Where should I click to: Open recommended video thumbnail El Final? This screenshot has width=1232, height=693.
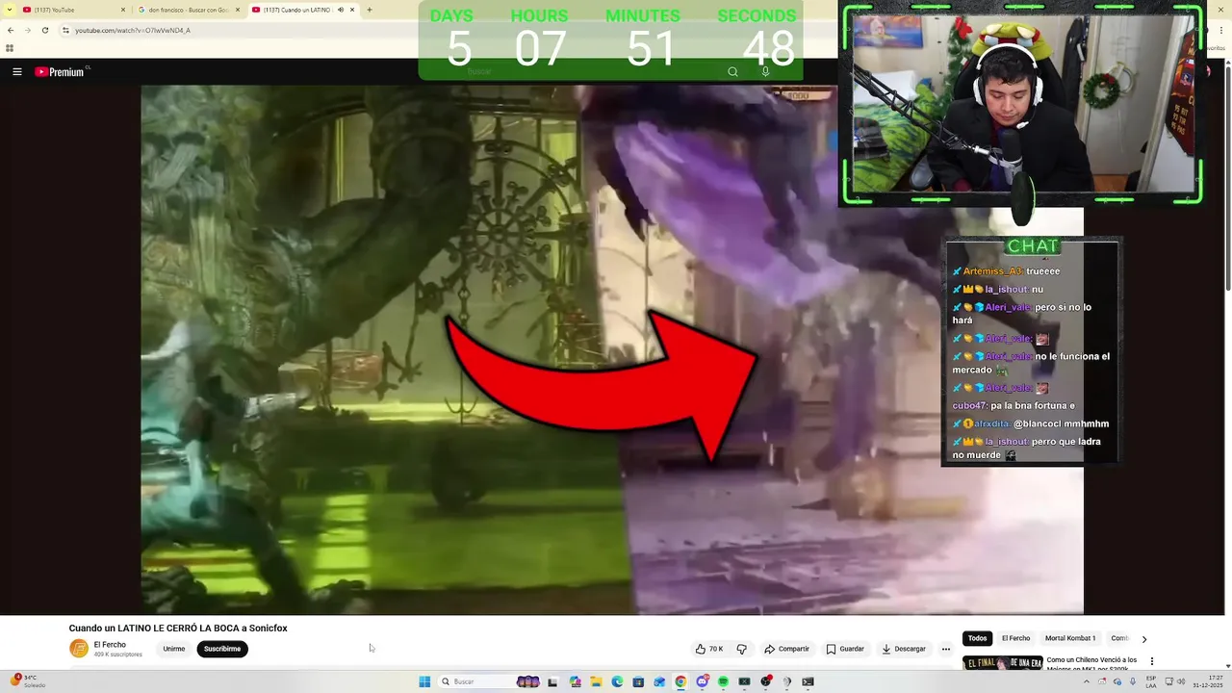click(x=1003, y=662)
